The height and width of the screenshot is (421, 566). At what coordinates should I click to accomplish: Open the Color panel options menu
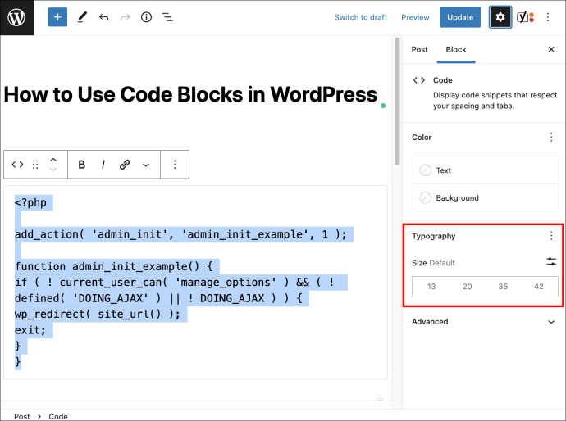coord(551,137)
